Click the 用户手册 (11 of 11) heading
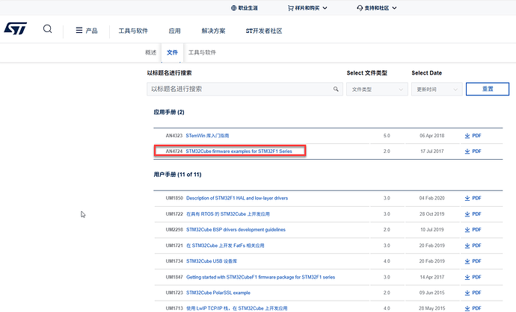This screenshot has width=516, height=312. point(177,175)
